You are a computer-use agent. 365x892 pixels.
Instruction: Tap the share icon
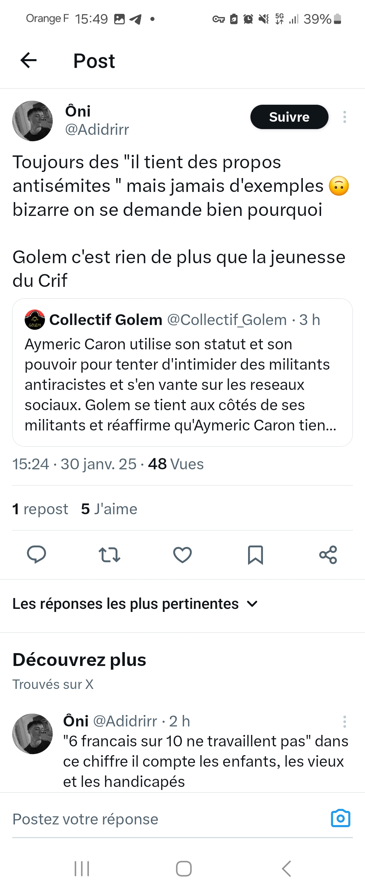click(328, 554)
